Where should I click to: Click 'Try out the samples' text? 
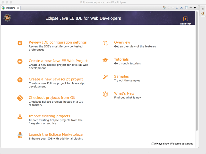(127, 81)
